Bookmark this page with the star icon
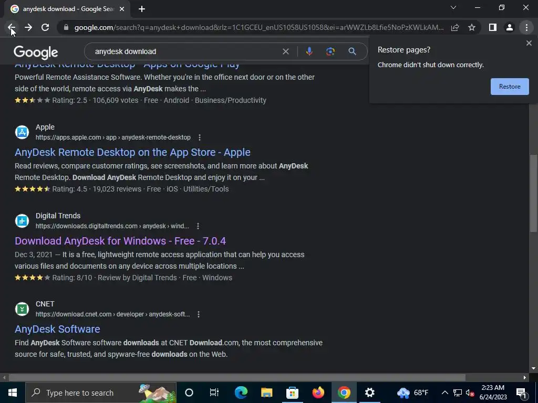Viewport: 538px width, 403px height. [472, 27]
